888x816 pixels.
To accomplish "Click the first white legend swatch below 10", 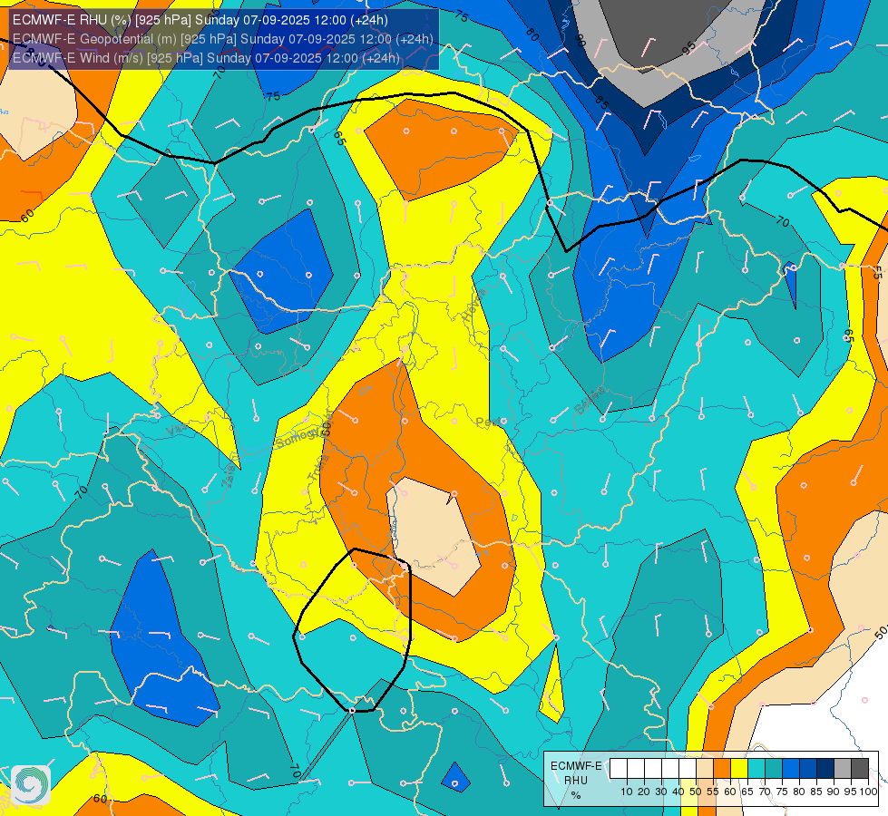I will click(619, 769).
